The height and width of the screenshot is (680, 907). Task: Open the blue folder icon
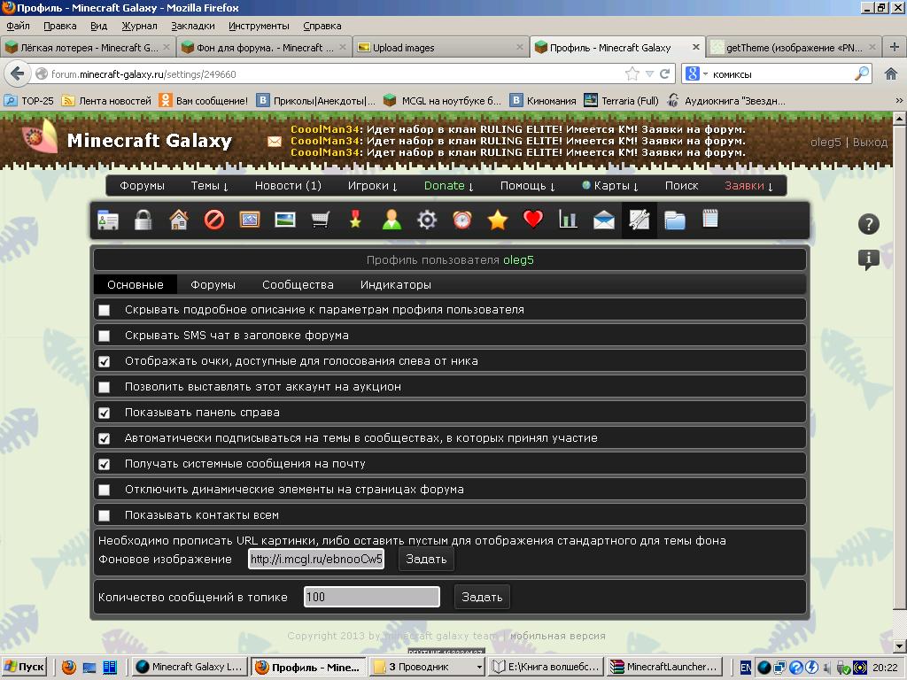(674, 220)
